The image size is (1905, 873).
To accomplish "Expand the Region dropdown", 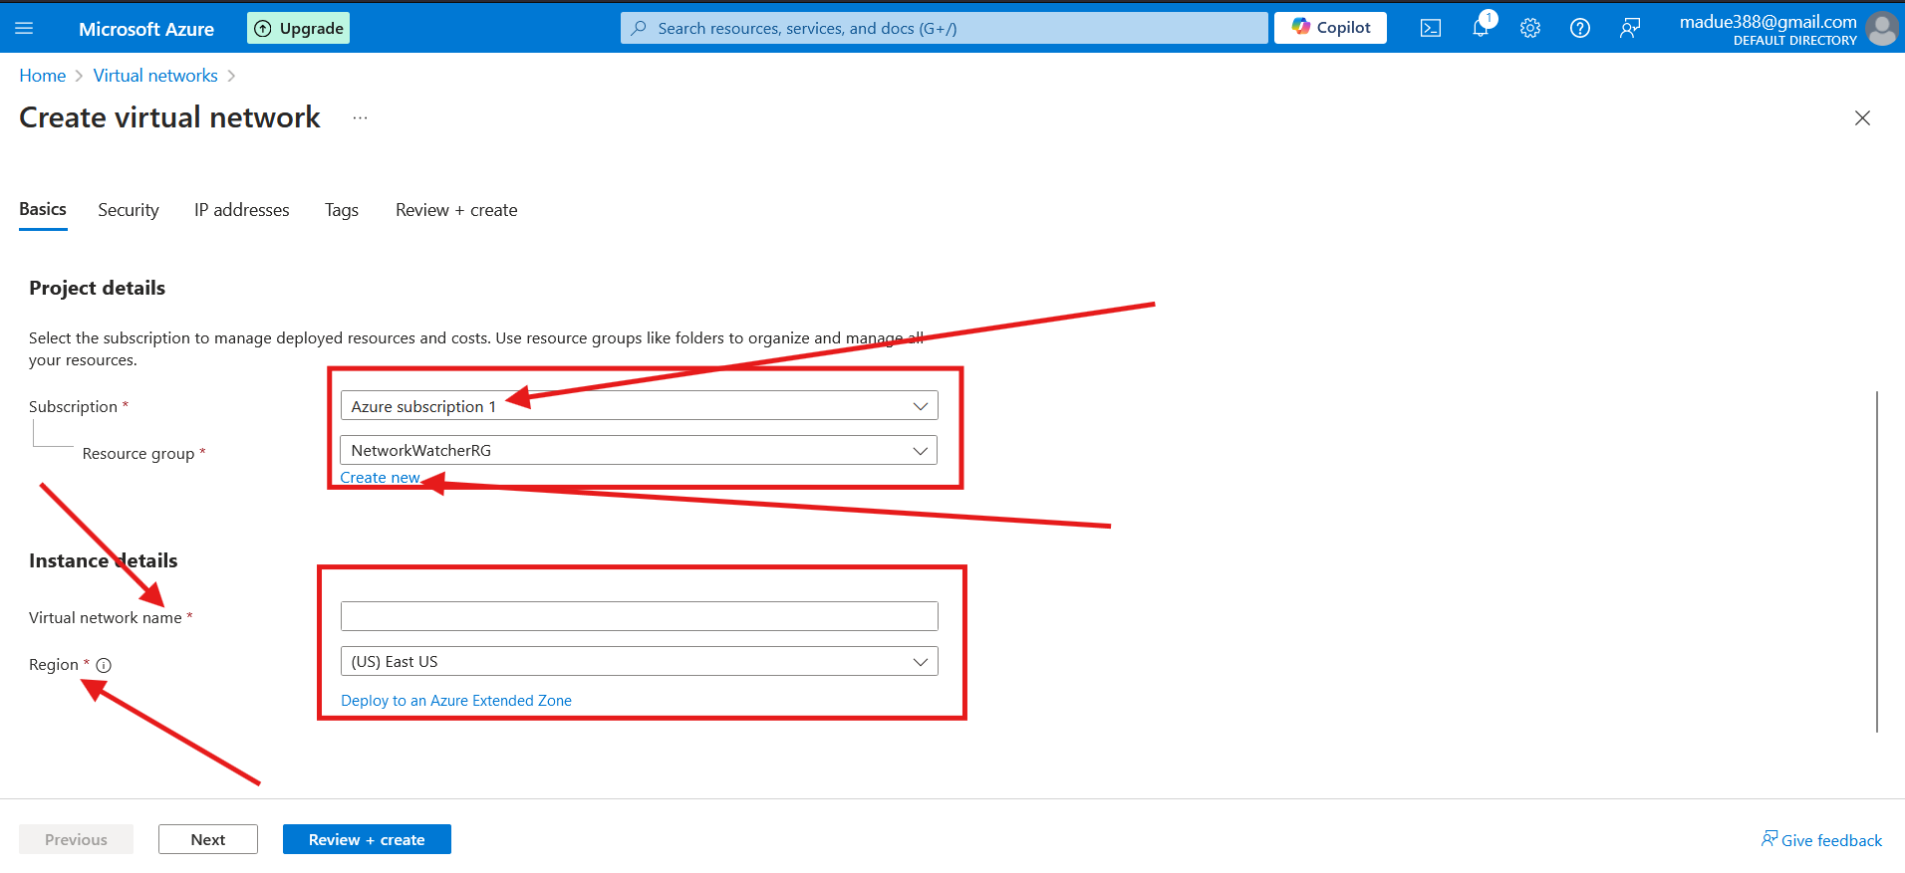I will point(640,661).
